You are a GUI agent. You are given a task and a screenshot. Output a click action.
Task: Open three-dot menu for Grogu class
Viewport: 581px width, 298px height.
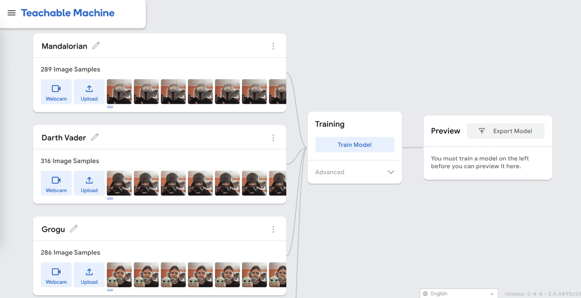(273, 230)
